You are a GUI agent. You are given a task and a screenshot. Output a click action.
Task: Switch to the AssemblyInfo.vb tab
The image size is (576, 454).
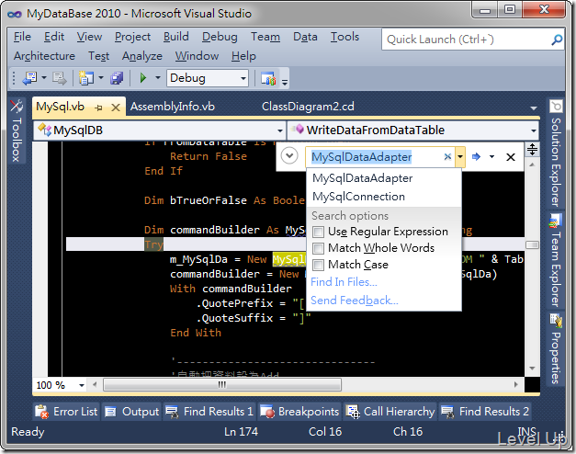point(173,107)
